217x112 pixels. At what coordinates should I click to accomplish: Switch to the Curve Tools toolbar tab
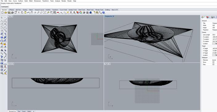click(63, 10)
